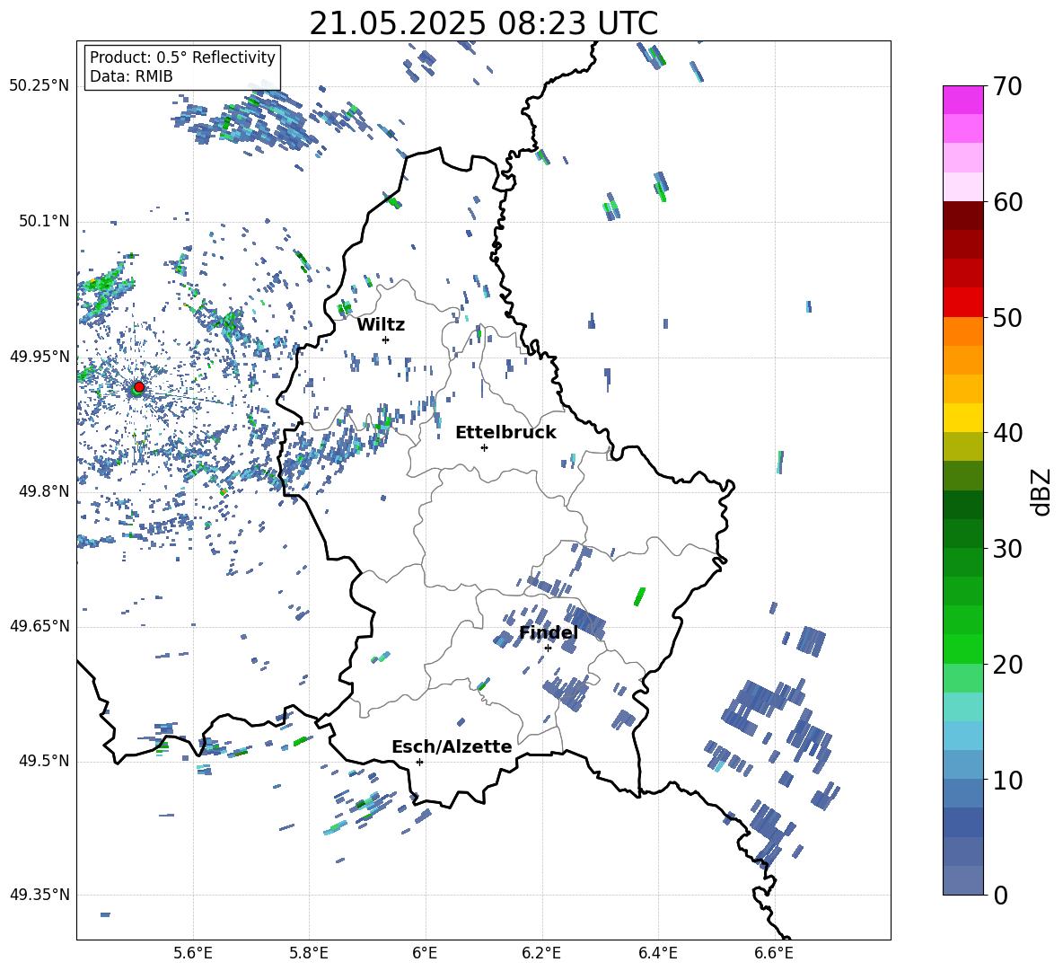Click the 49.95°N latitude label
Screen dimensions: 1063x971
coord(39,357)
